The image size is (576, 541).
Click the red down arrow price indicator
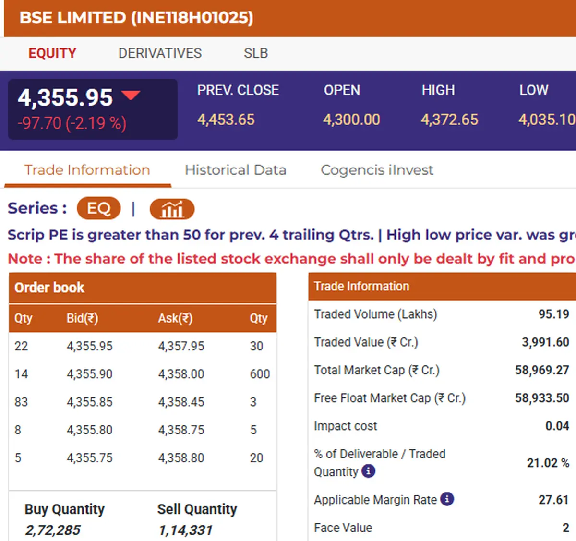tap(131, 95)
